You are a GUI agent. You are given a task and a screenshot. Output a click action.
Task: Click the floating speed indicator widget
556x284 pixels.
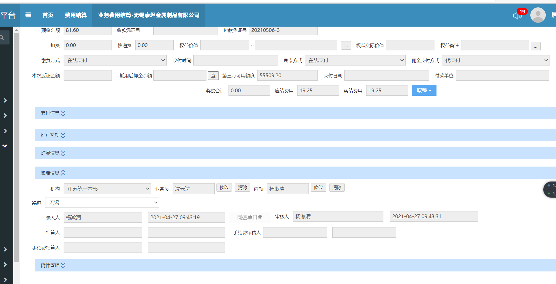click(550, 189)
